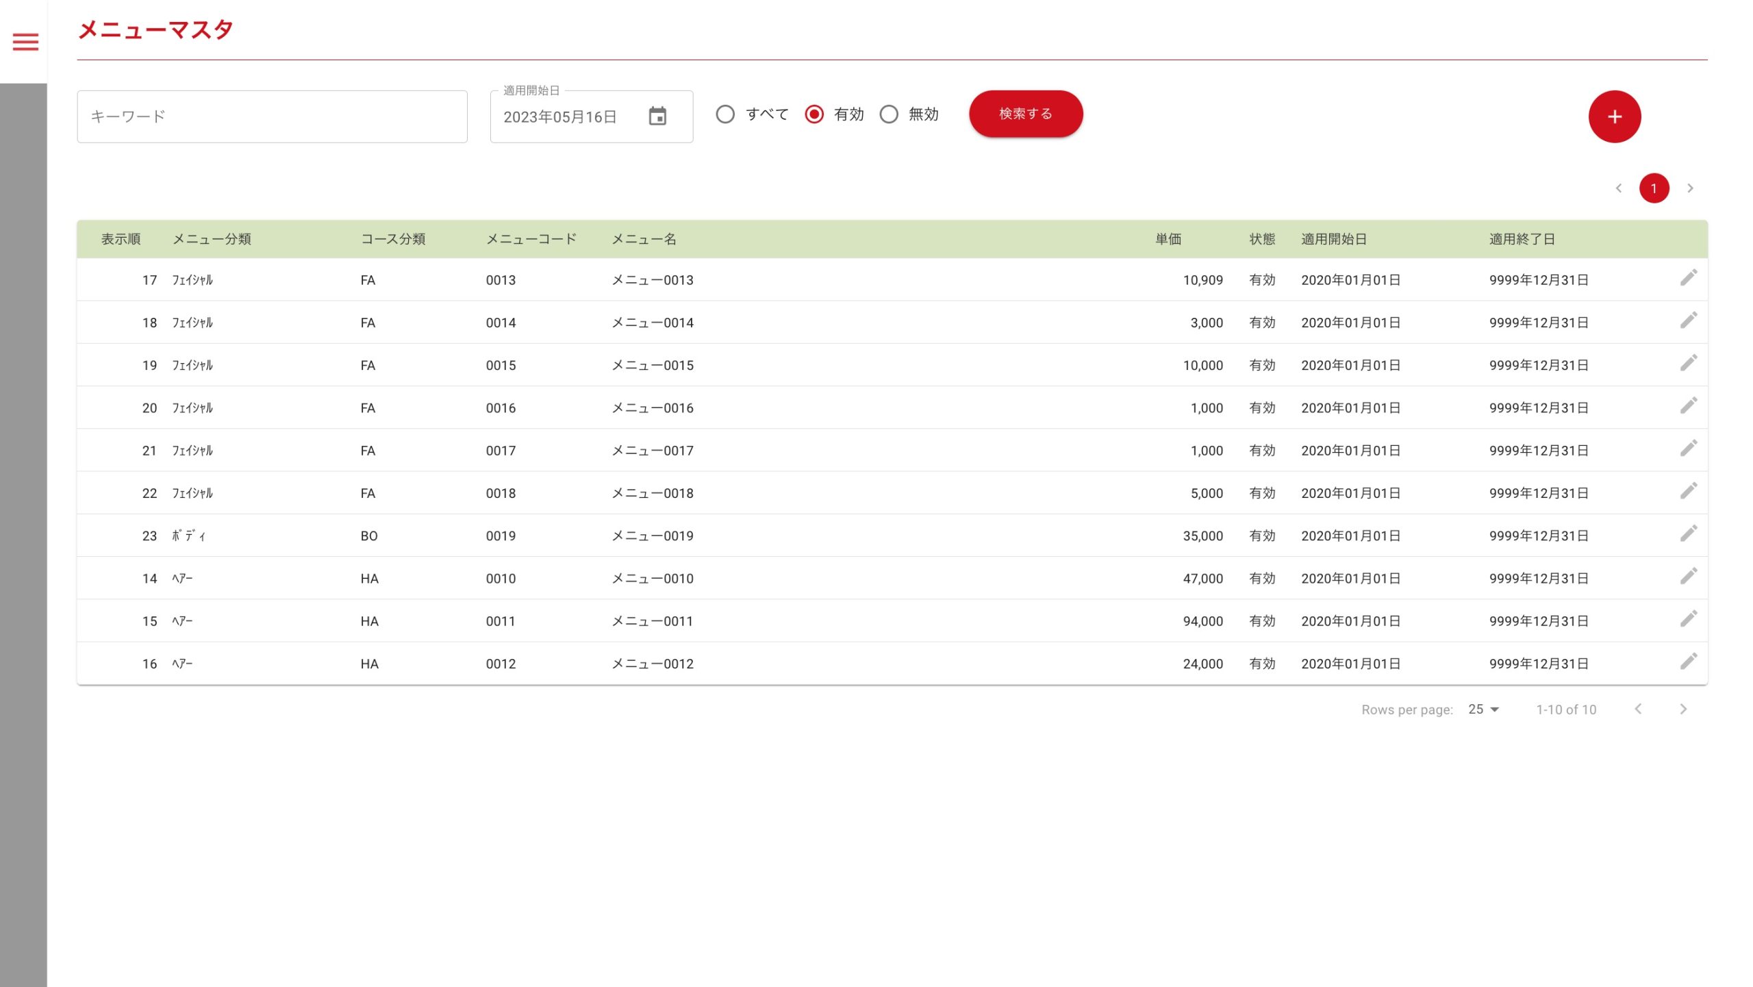Click the red plus add button
The image size is (1753, 987).
pos(1614,116)
